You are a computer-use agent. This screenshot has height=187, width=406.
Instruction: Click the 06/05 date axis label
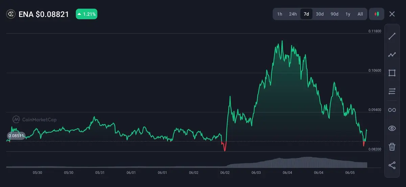[350, 172]
